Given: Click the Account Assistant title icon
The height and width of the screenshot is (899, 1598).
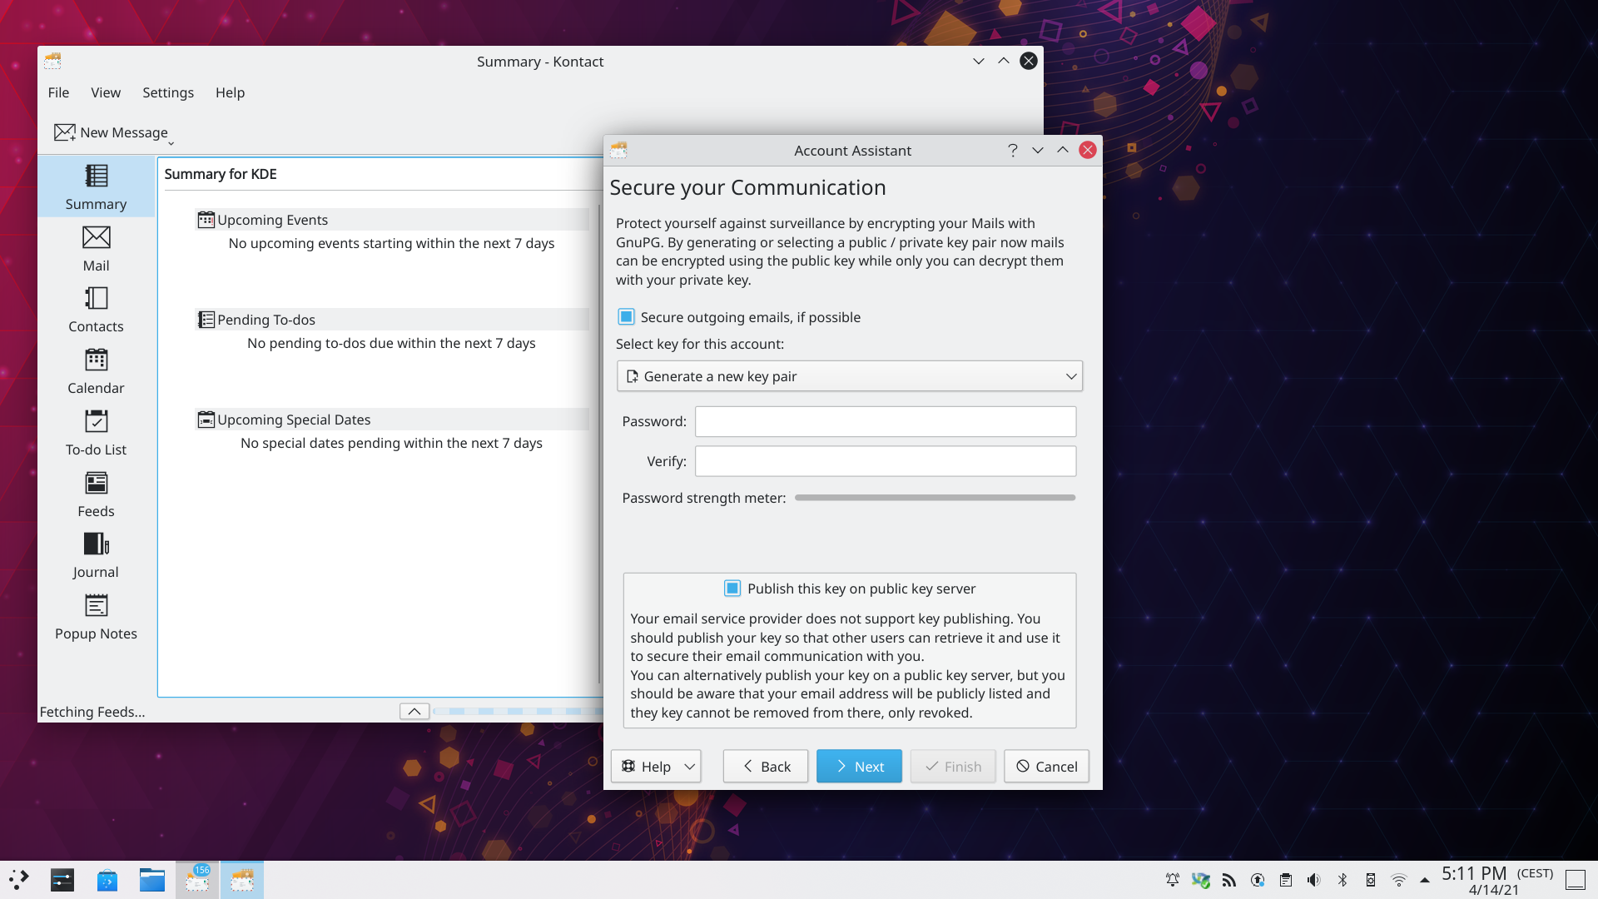Looking at the screenshot, I should point(618,150).
